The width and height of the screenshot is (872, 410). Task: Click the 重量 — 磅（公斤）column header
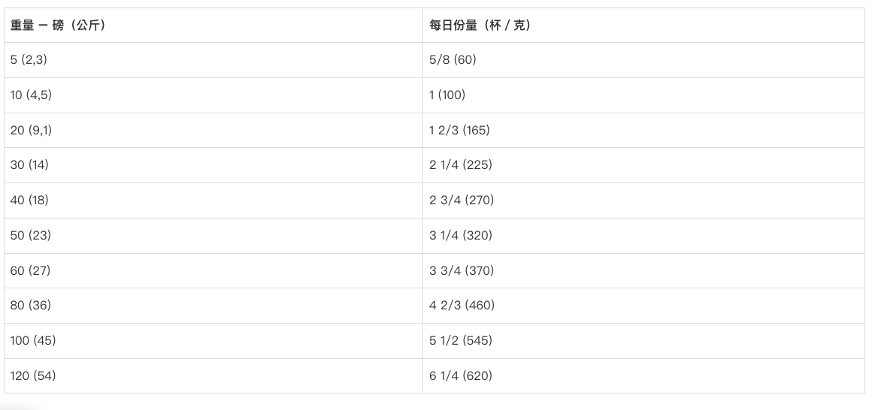58,26
